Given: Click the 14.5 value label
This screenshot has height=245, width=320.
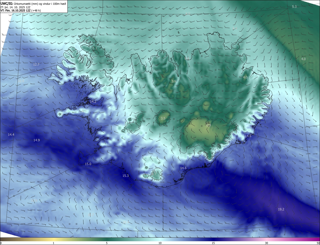Looking at the screenshot, I should pos(248,136).
